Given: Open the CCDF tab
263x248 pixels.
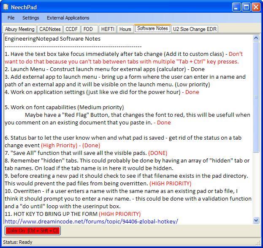Looking at the screenshot, I should 72,29.
